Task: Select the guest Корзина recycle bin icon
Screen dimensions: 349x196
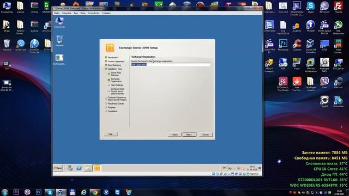Action: pyautogui.click(x=59, y=41)
